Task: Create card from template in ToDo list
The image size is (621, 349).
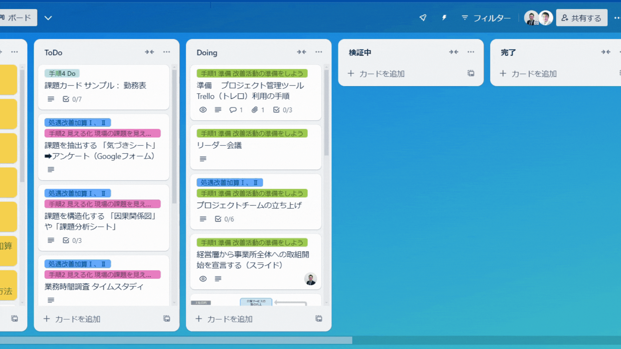Action: coord(167,319)
